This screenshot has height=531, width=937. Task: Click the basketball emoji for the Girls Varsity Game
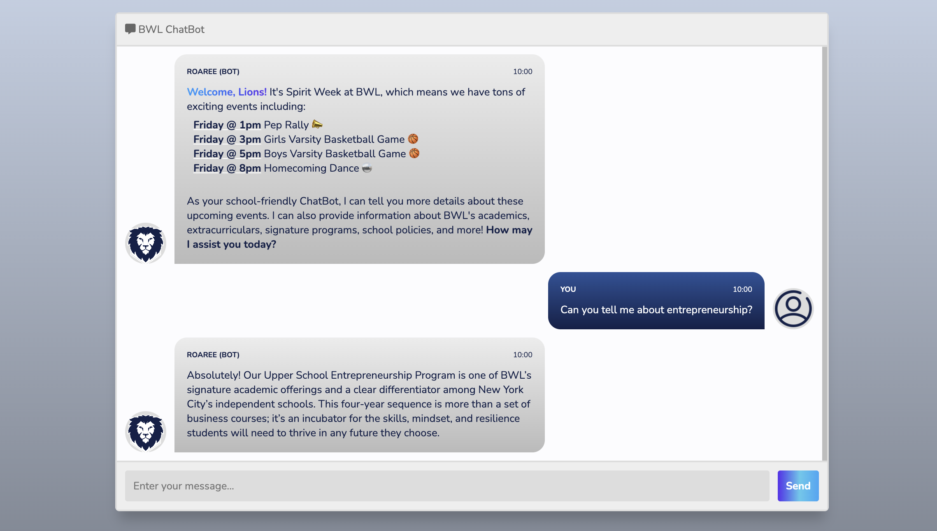(413, 139)
